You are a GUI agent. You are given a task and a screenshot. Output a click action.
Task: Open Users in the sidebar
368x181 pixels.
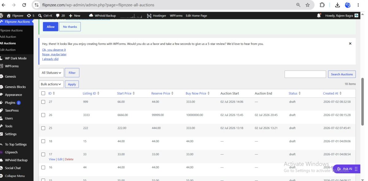9,118
